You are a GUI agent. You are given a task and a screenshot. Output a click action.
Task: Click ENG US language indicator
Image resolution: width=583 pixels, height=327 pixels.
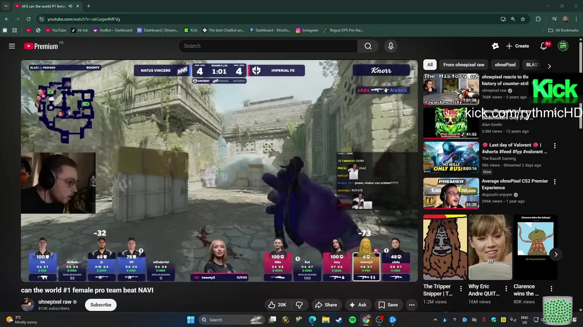point(525,320)
